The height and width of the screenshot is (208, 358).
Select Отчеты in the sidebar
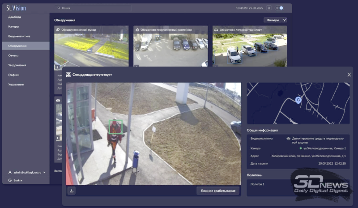point(13,55)
